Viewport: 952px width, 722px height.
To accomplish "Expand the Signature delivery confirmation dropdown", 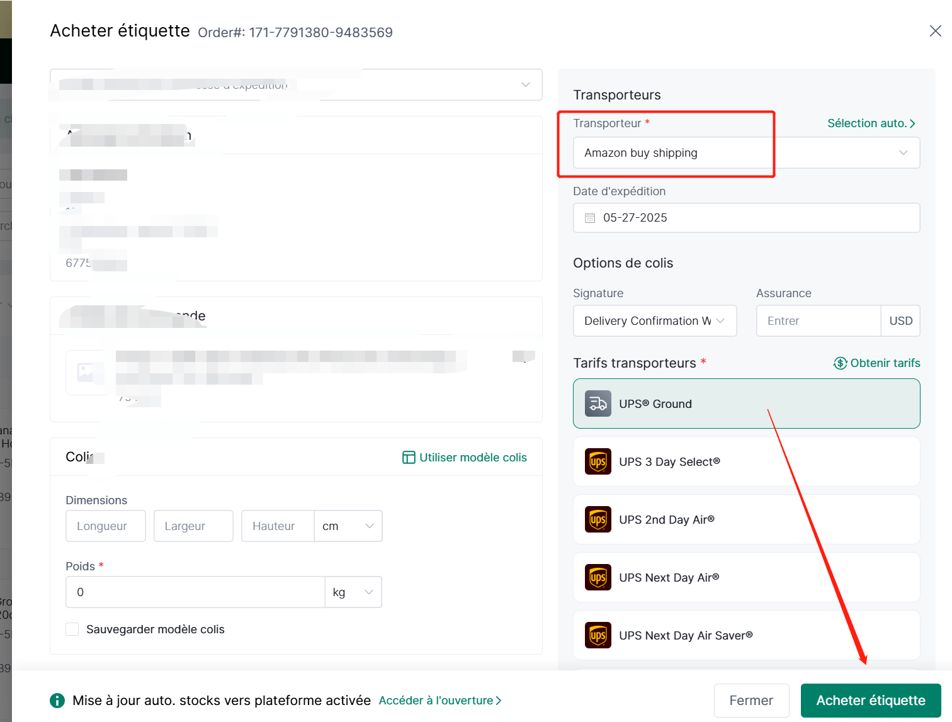I will coord(654,321).
